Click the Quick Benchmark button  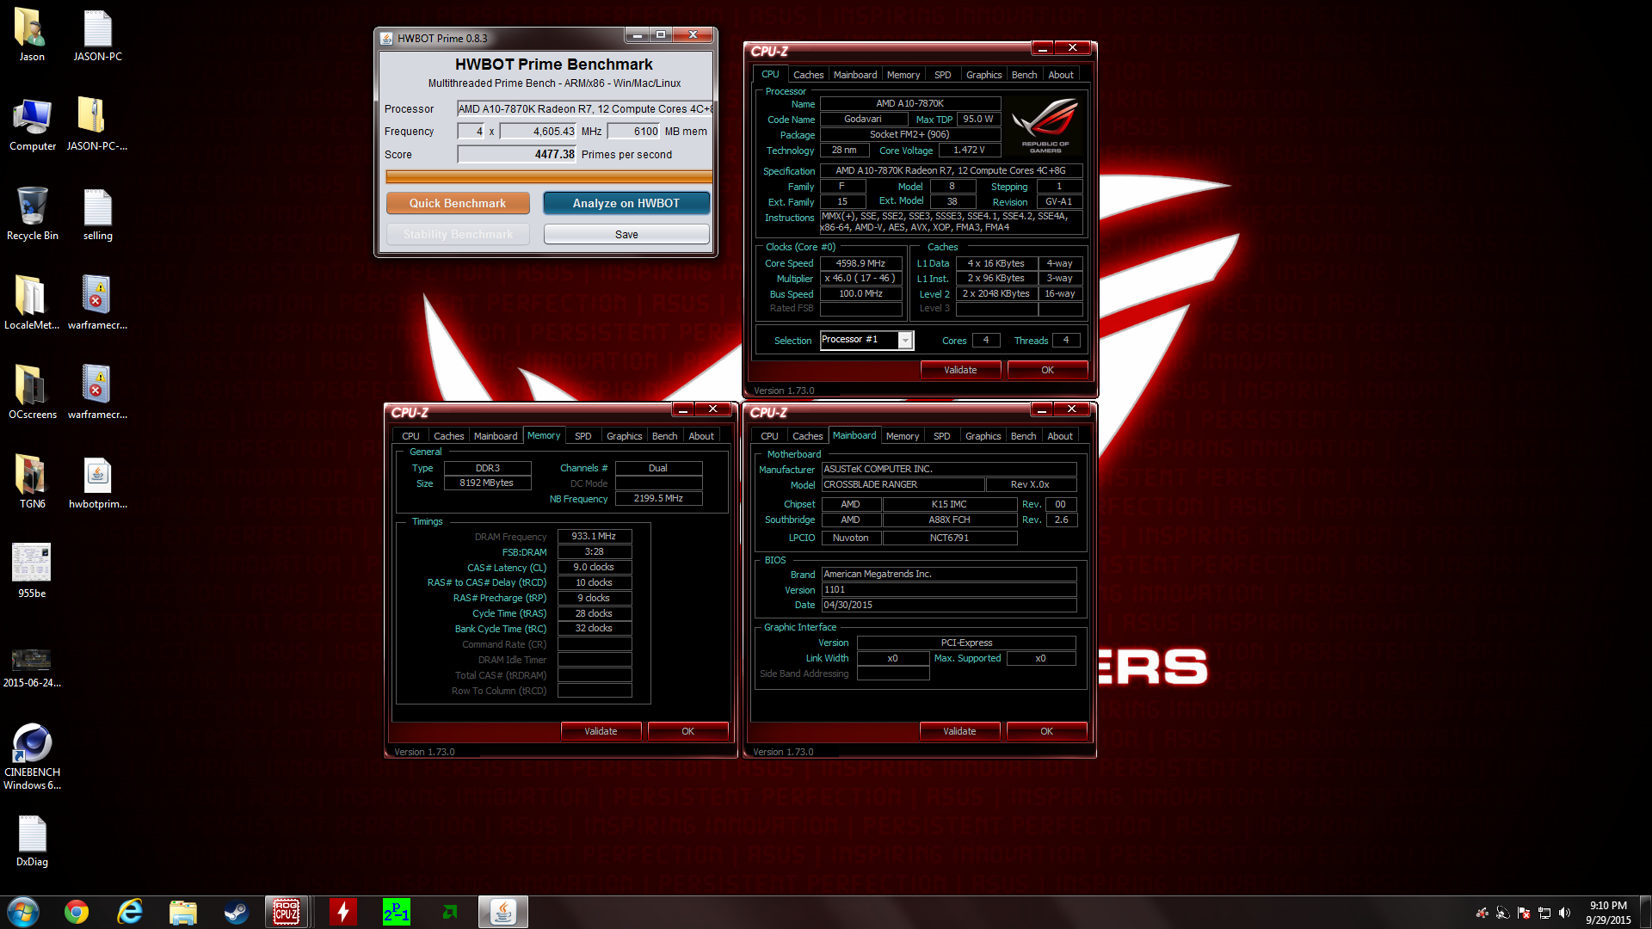(458, 203)
